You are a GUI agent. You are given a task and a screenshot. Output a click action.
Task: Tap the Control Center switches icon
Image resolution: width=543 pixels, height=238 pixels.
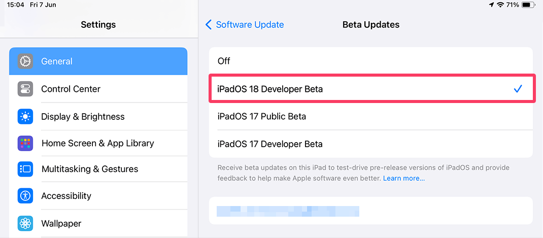pyautogui.click(x=25, y=89)
